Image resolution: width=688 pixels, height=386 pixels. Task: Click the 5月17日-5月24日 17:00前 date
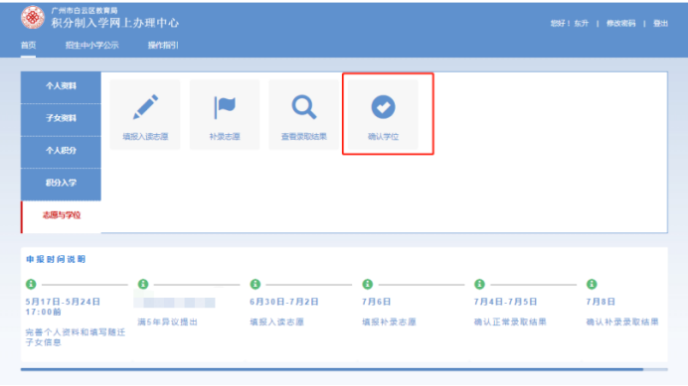(63, 307)
